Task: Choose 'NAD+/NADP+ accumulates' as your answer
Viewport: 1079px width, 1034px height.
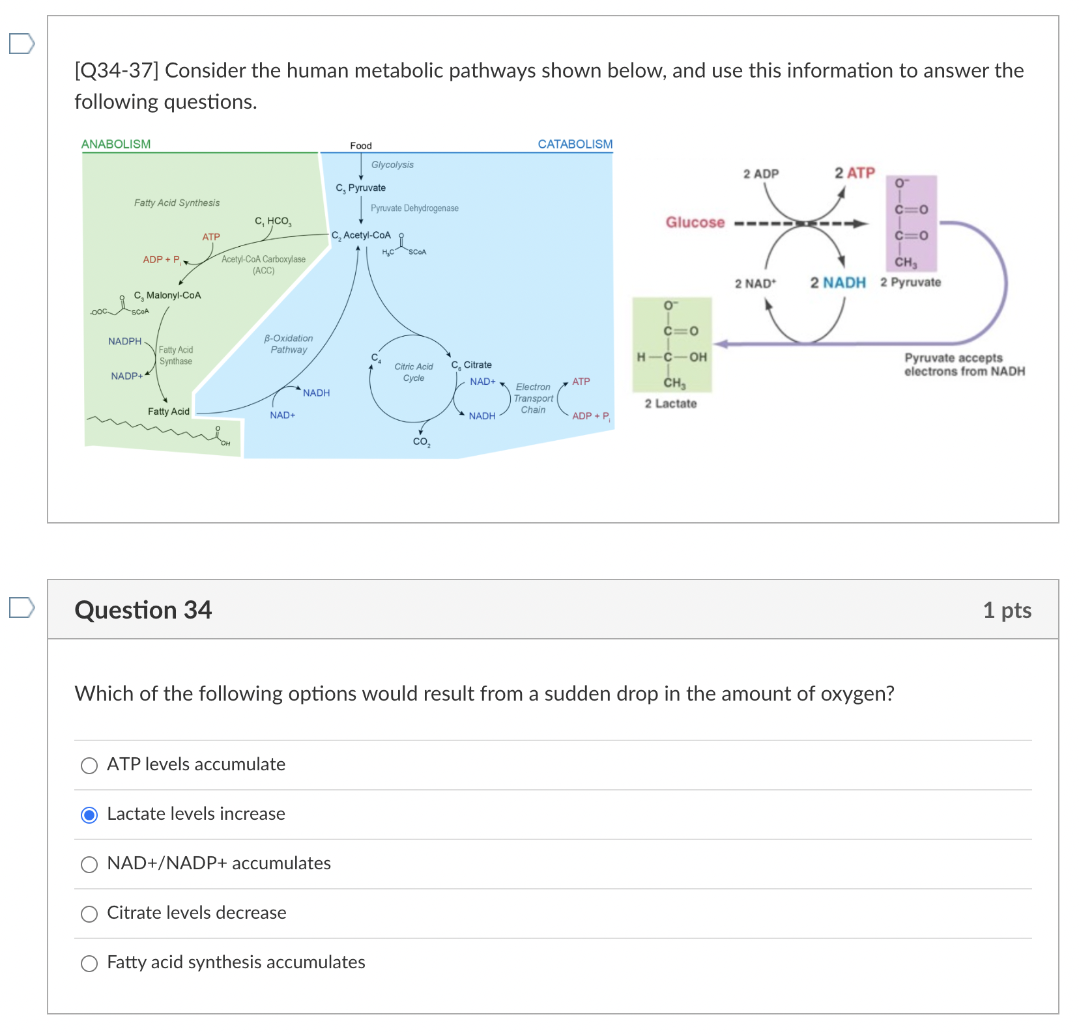Action: tap(89, 865)
